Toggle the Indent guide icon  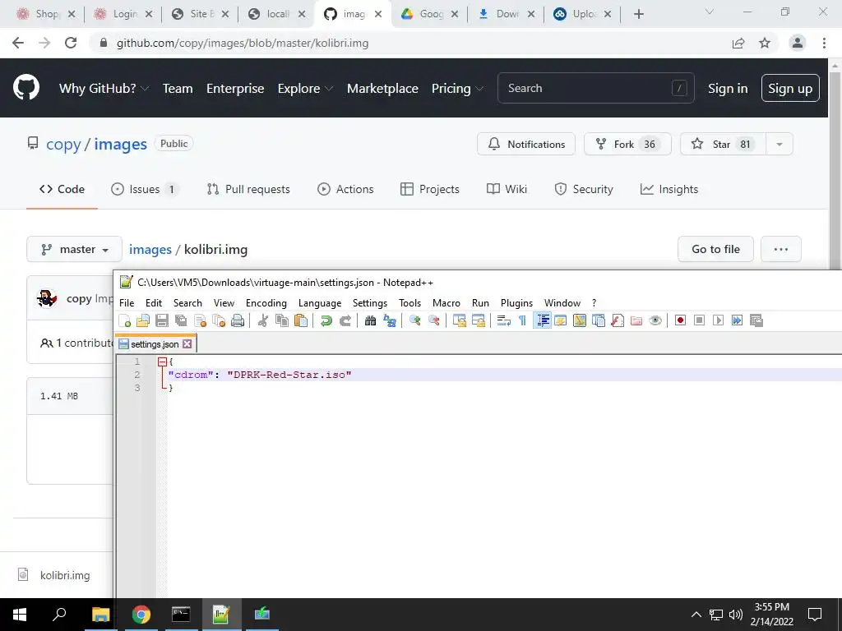(x=543, y=321)
